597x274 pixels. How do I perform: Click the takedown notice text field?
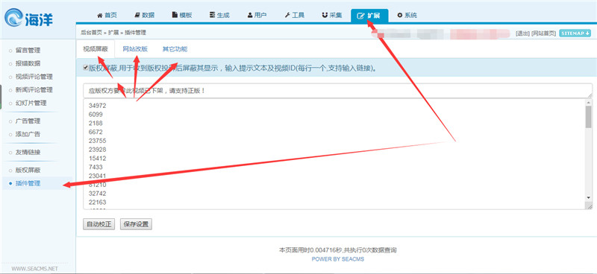(x=337, y=91)
